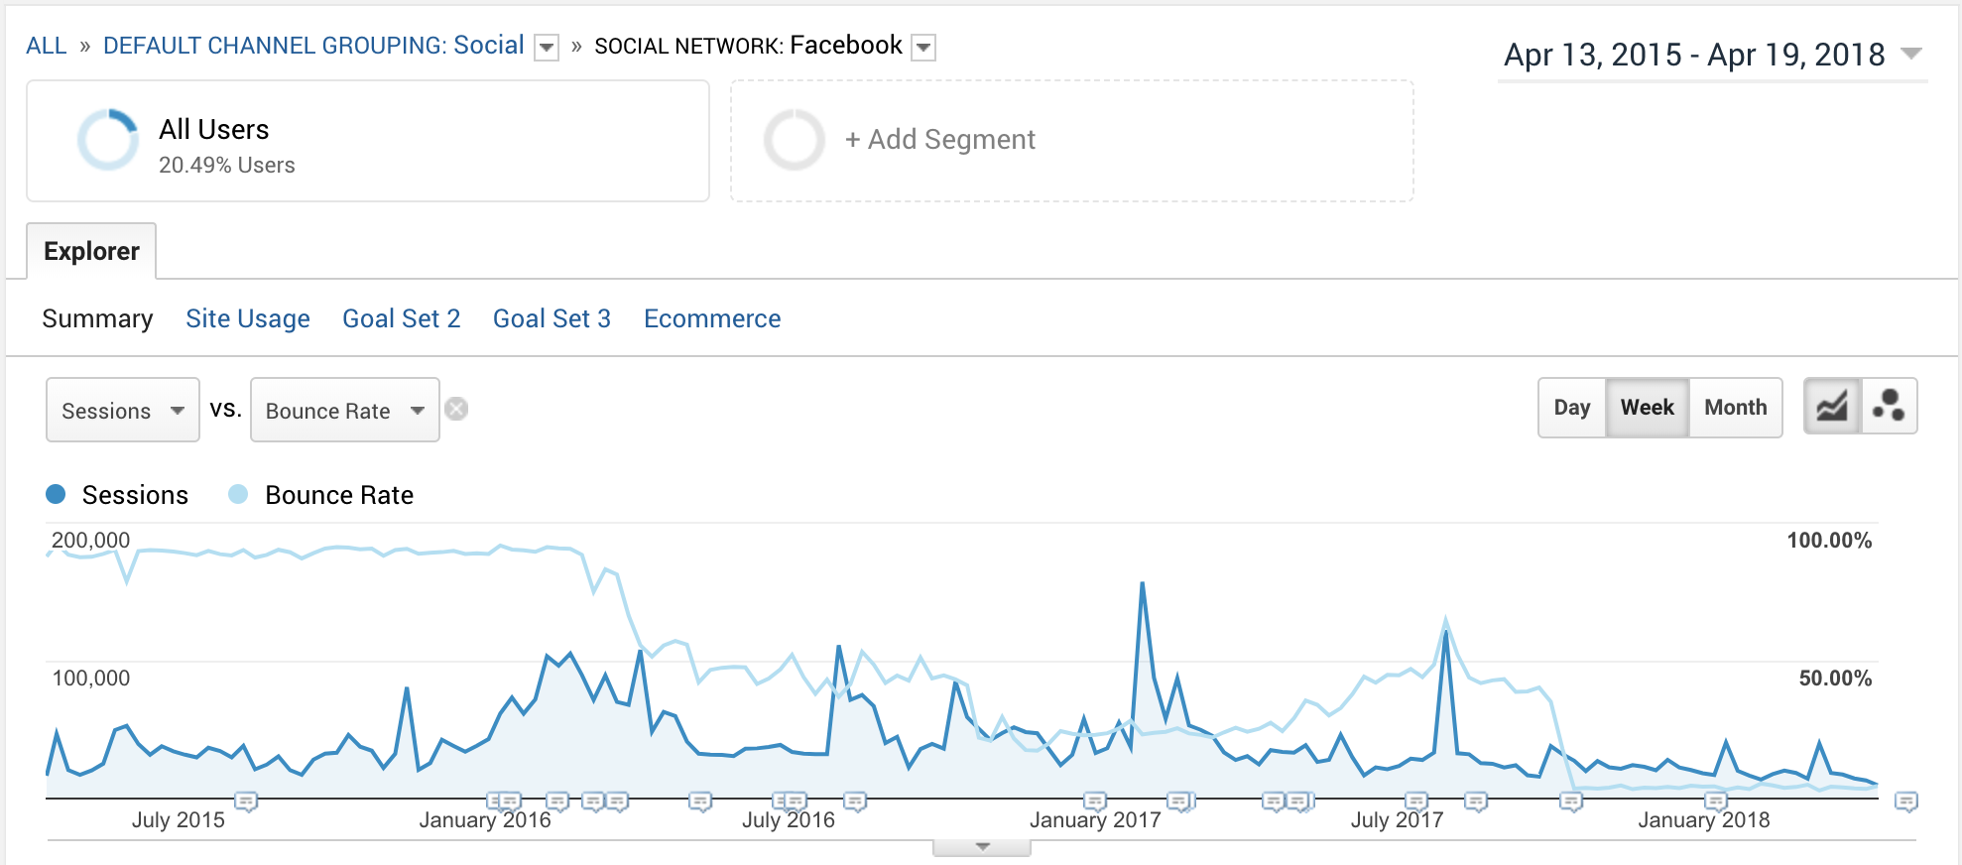Viewport: 1962px width, 865px height.
Task: Click the empty Add Segment circle icon
Action: (794, 140)
